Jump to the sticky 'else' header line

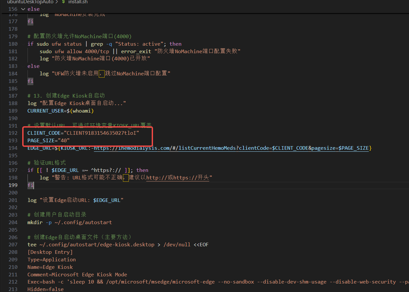pos(33,9)
